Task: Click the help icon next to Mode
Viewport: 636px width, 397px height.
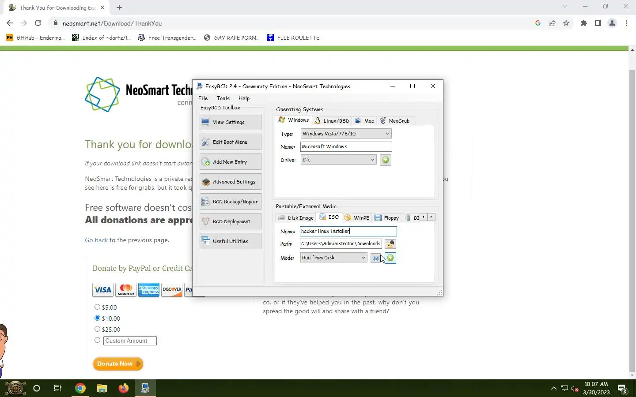Action: point(376,258)
